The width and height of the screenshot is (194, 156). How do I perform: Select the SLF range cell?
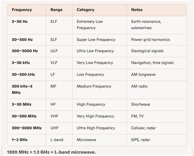[54, 40]
